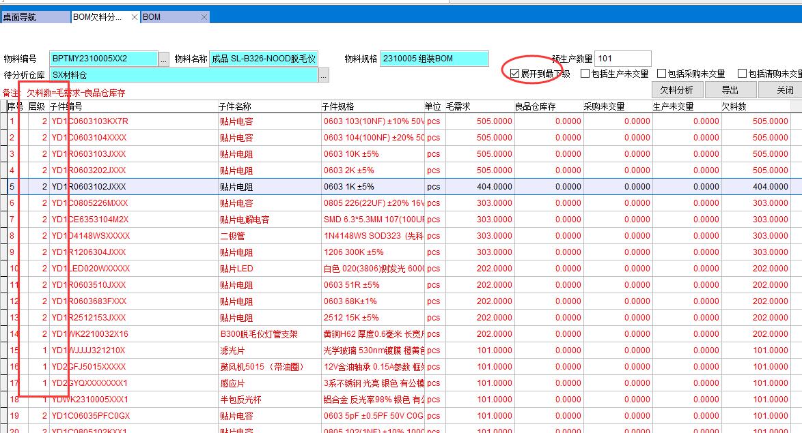Close the BOM tab
Image resolution: width=802 pixels, height=433 pixels.
click(204, 17)
